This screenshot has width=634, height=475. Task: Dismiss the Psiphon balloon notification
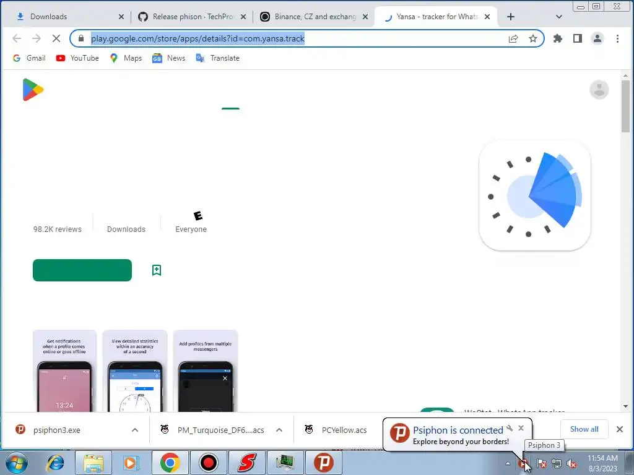(521, 428)
